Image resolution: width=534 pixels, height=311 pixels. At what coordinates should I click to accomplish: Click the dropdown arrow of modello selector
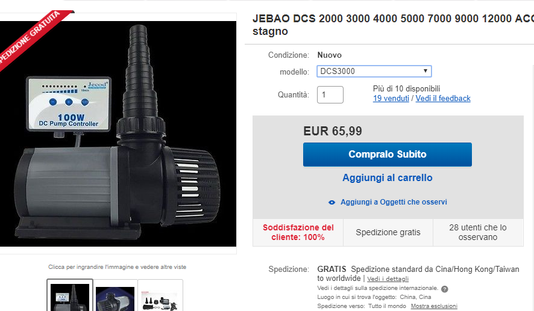pos(426,71)
